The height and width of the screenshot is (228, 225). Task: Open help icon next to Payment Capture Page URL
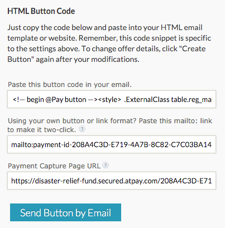[x=106, y=165]
